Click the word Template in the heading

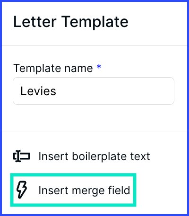pos(94,22)
